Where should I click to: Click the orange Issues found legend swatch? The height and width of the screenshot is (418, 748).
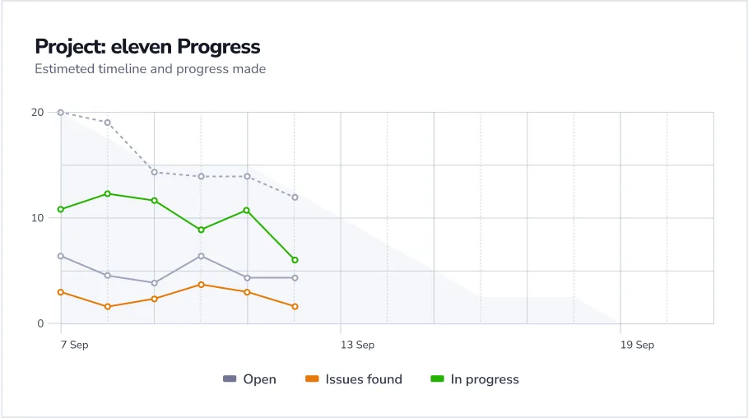tap(312, 379)
